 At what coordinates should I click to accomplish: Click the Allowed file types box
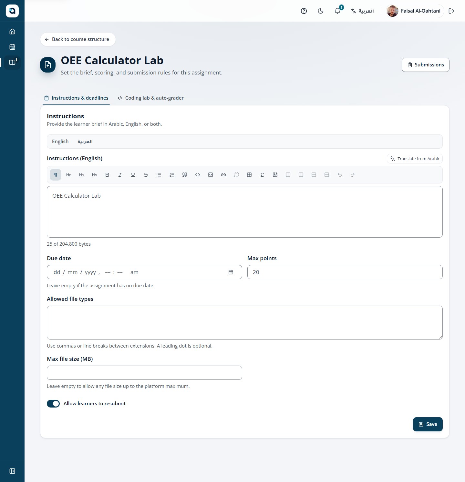coord(245,322)
